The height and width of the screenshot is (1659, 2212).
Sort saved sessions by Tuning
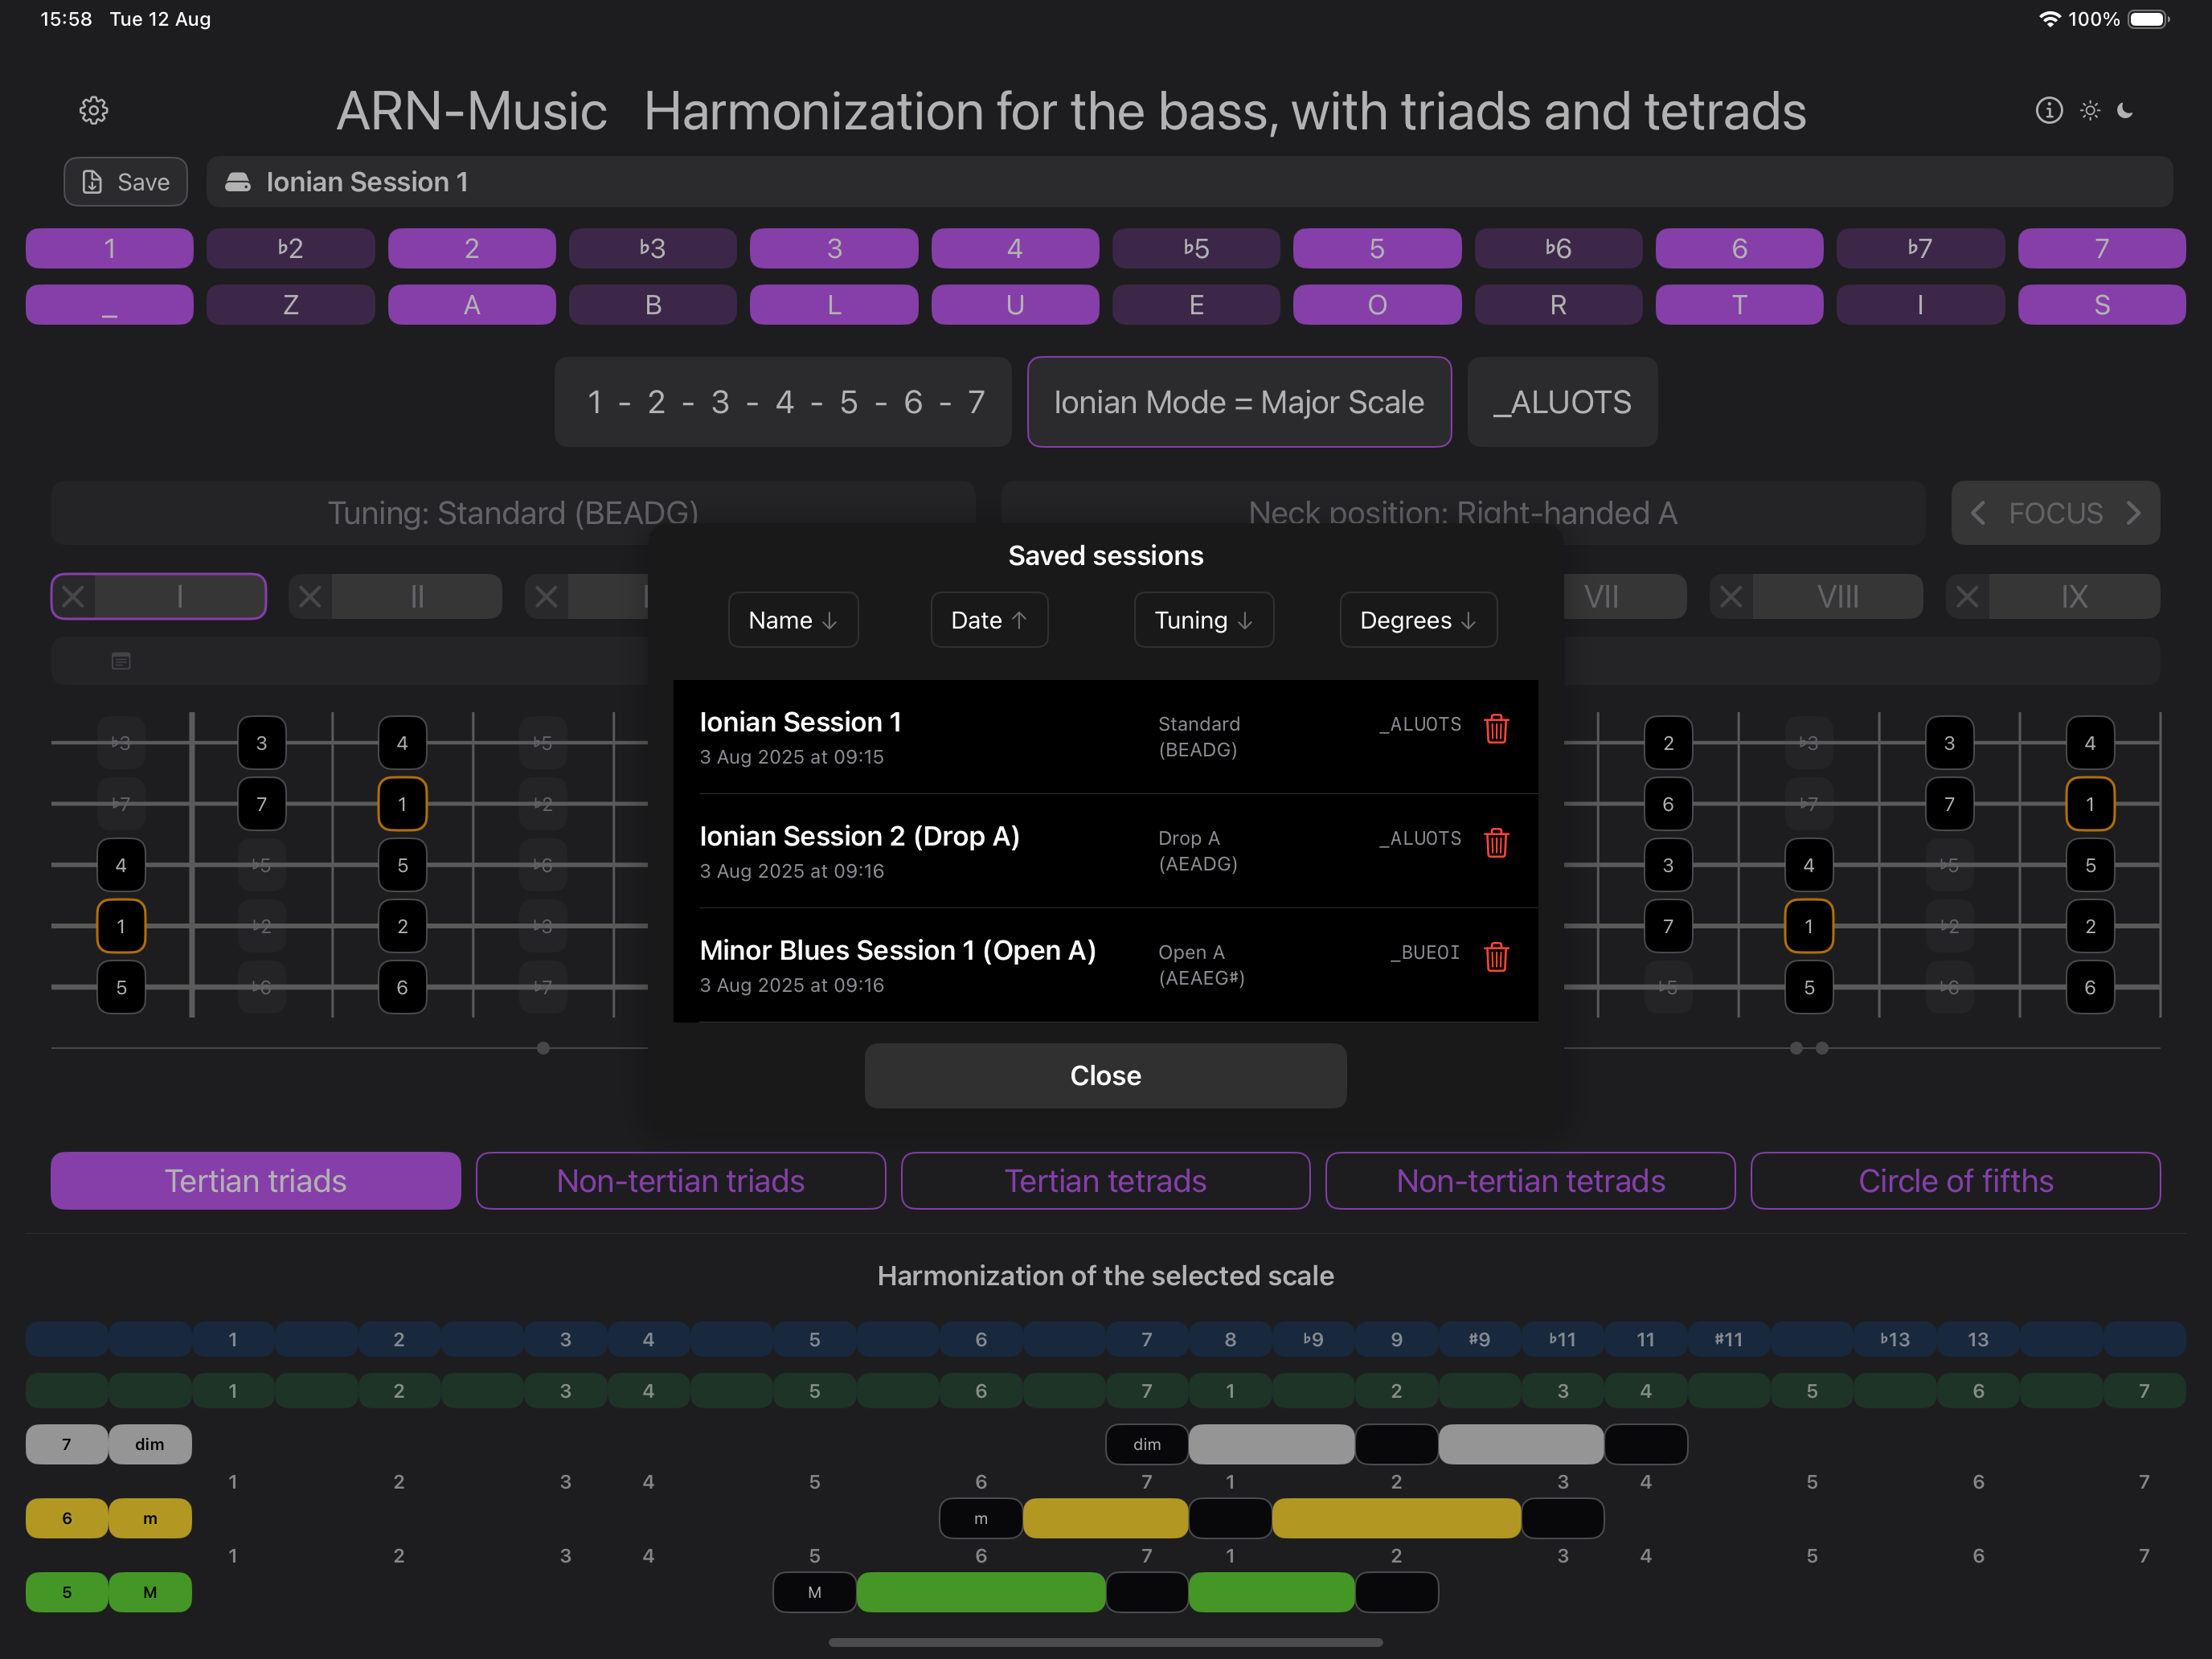coord(1204,620)
